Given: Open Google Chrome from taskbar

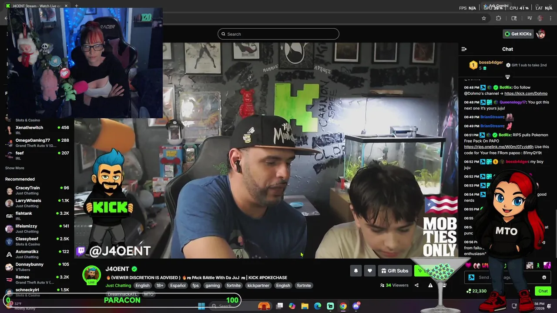Looking at the screenshot, I should pos(343,306).
